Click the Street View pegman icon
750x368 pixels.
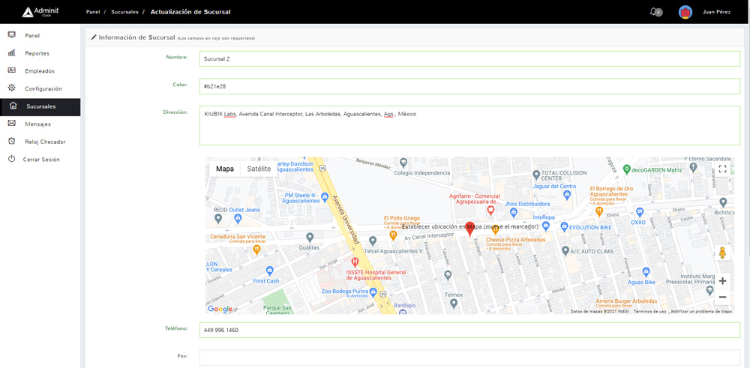tap(722, 253)
